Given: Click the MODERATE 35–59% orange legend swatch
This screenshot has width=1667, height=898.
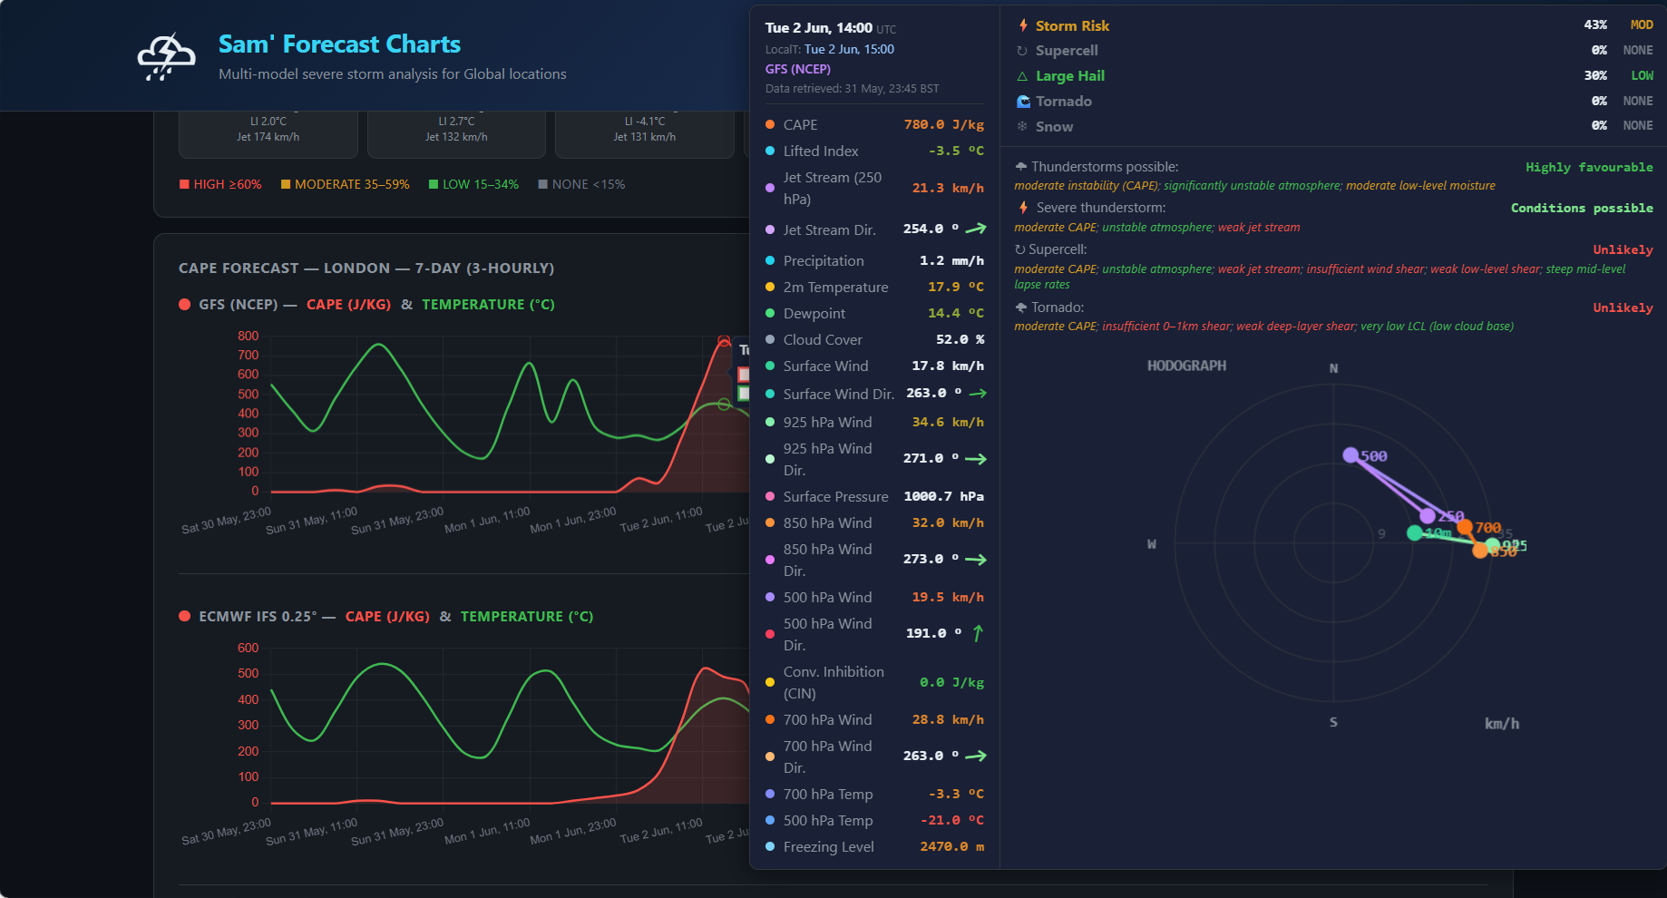Looking at the screenshot, I should (286, 184).
